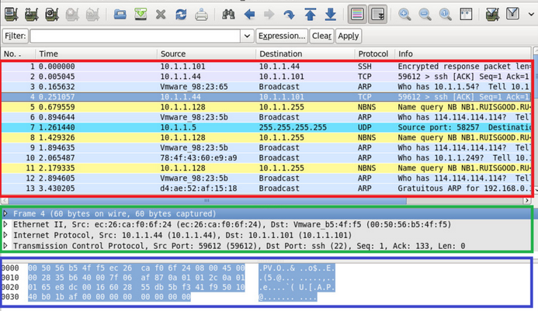Expand the Ethernet II details row
The width and height of the screenshot is (538, 311).
[5, 225]
